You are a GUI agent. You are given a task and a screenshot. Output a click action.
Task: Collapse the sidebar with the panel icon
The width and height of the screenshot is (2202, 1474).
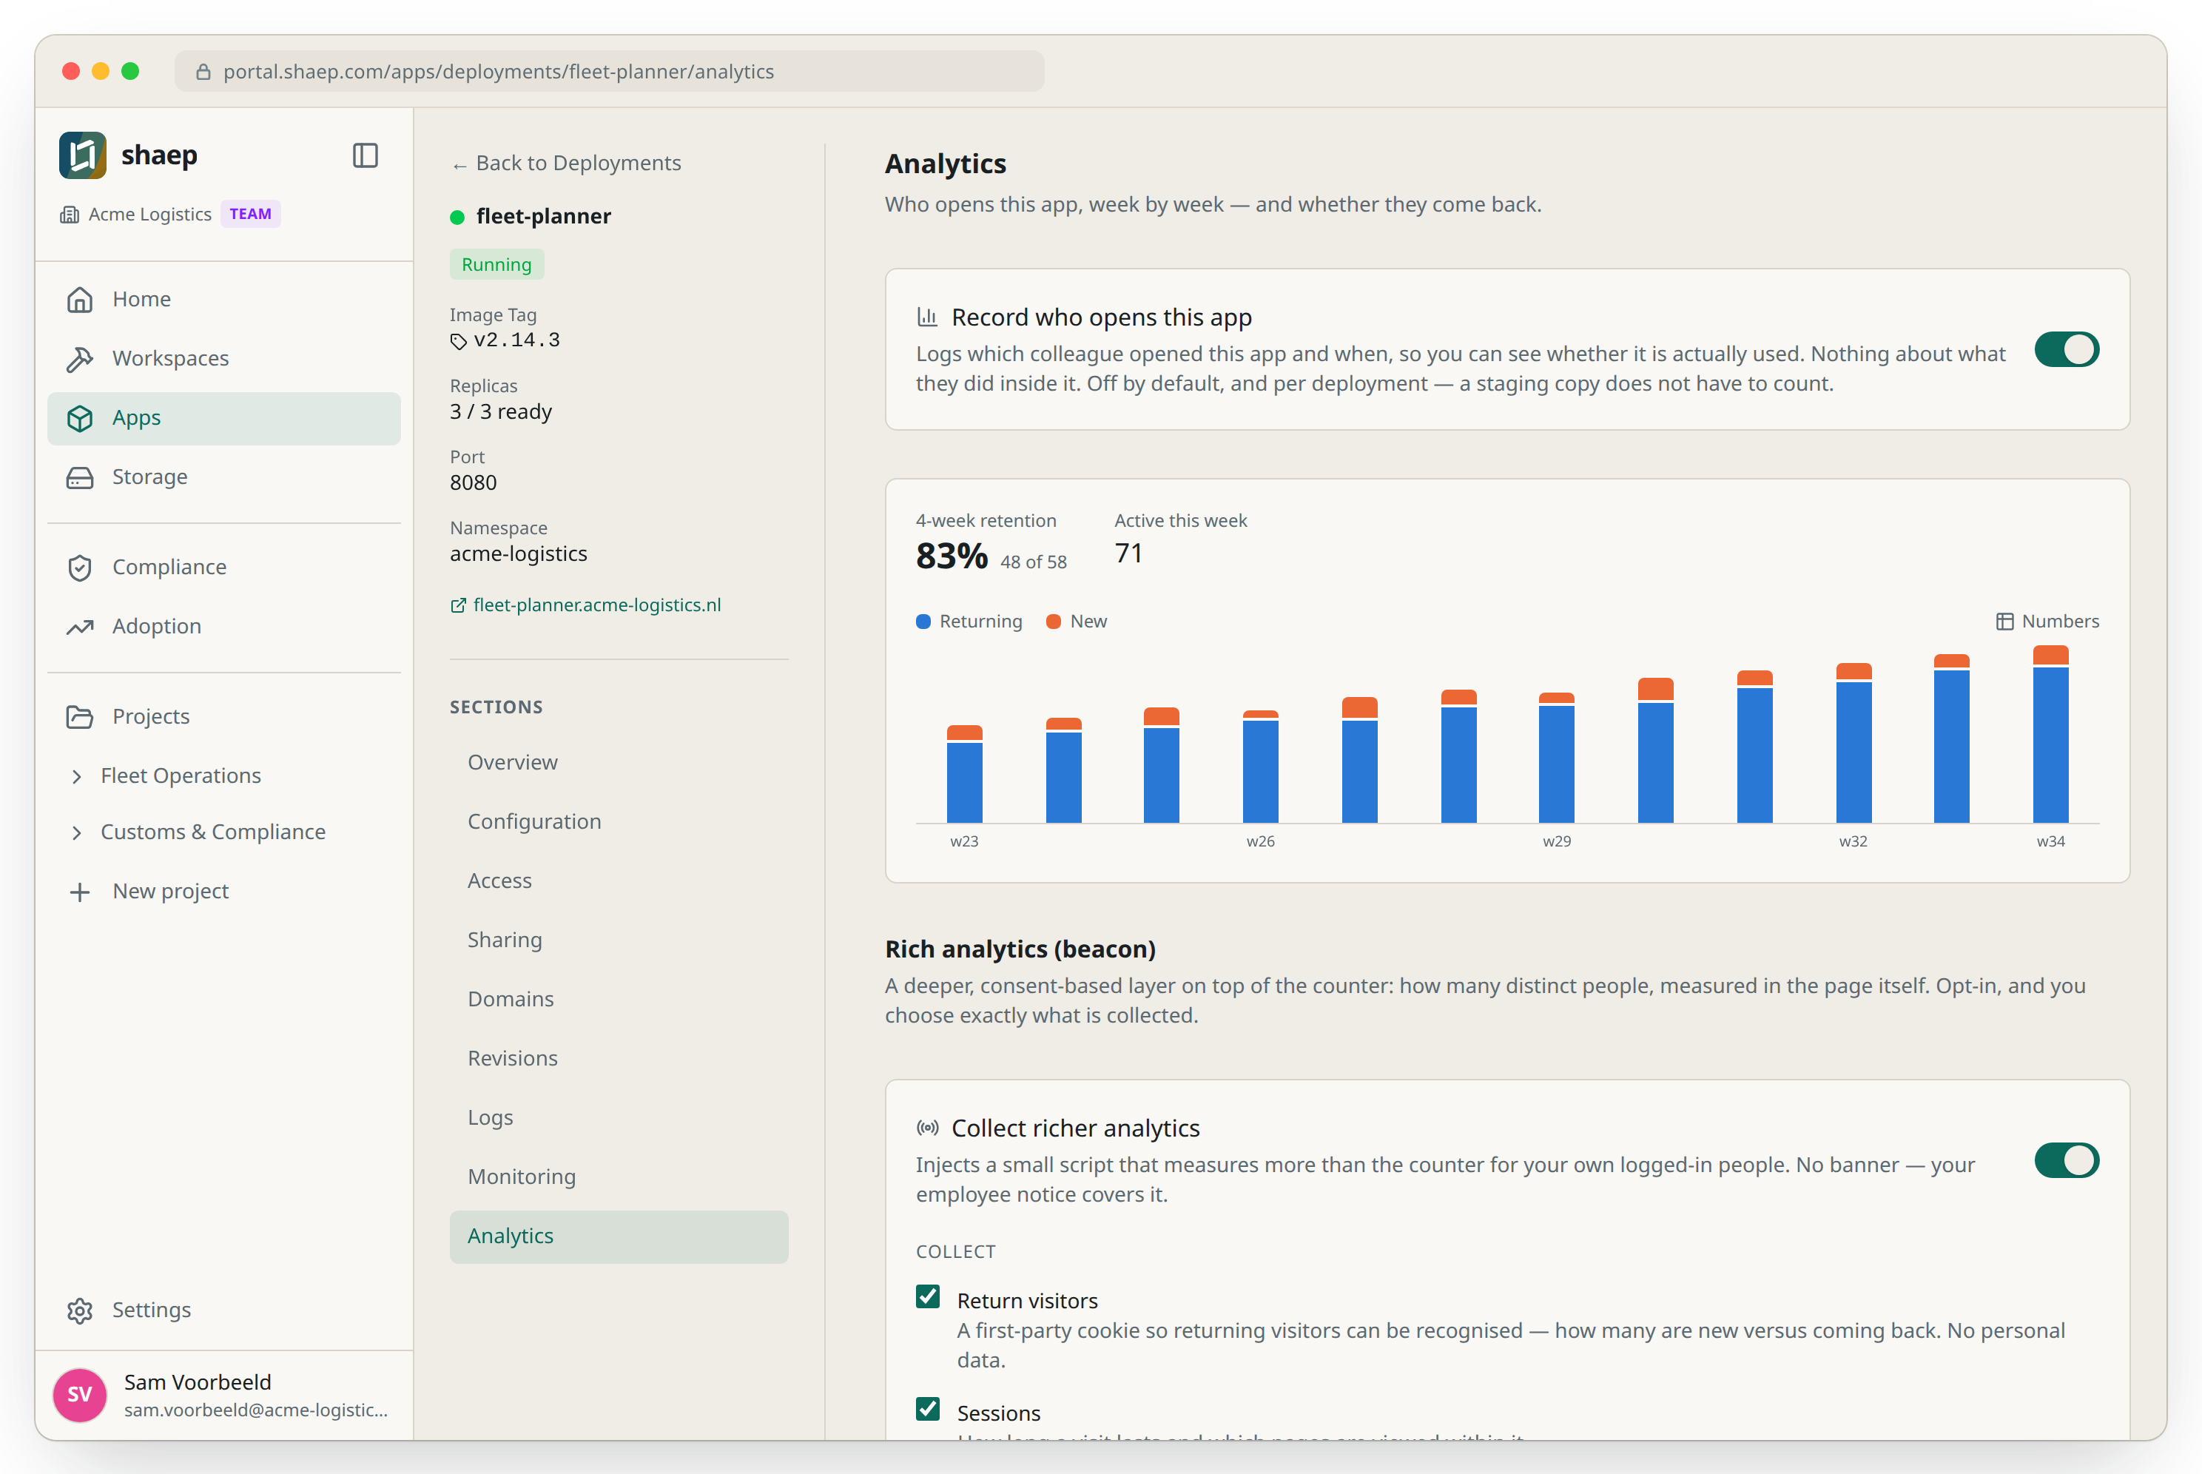pos(365,155)
